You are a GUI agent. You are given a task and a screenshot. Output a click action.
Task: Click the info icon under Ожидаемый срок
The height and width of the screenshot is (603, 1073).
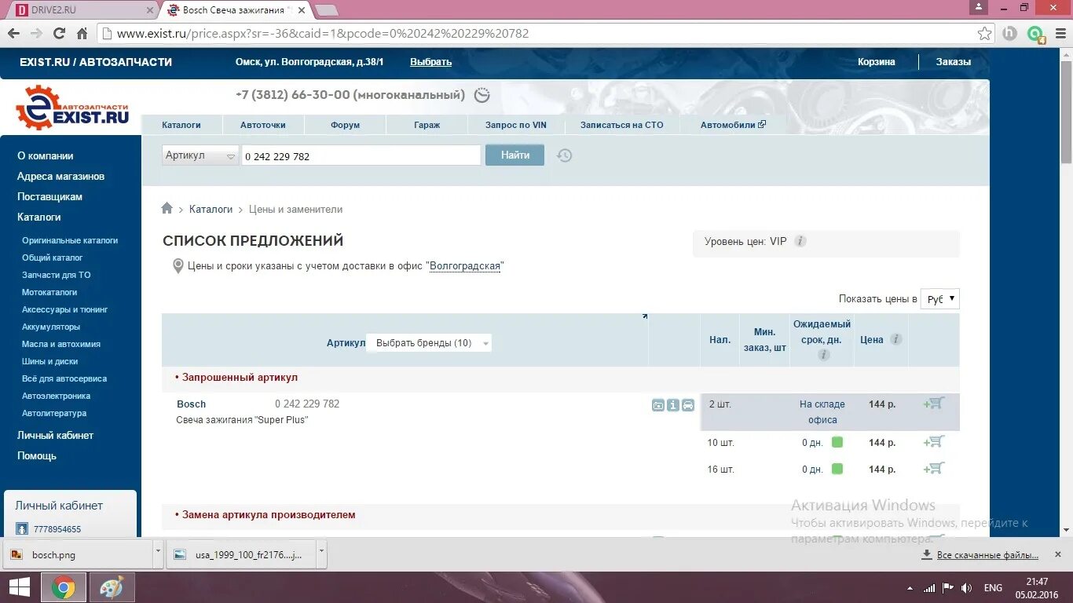(823, 355)
